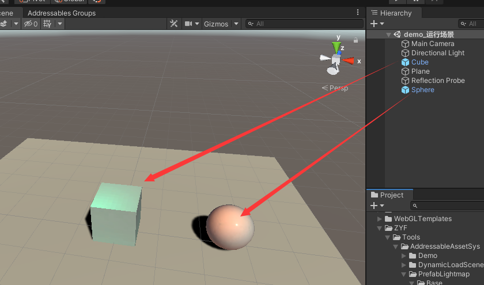This screenshot has height=285, width=484.
Task: Click the ZYF folder icon
Action: tap(388, 228)
